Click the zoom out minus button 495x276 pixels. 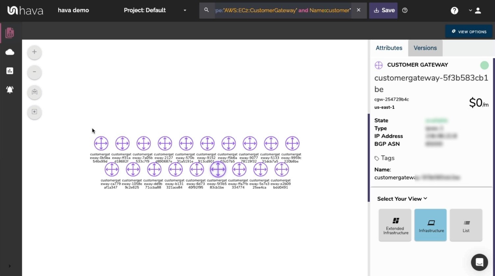click(34, 72)
